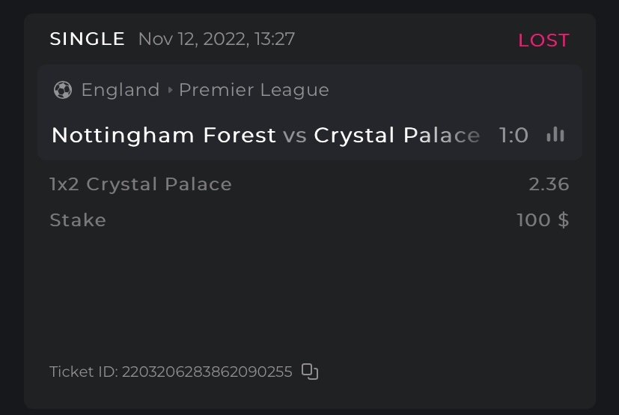This screenshot has width=619, height=415.
Task: Click the 2.36 odds value
Action: pyautogui.click(x=549, y=184)
